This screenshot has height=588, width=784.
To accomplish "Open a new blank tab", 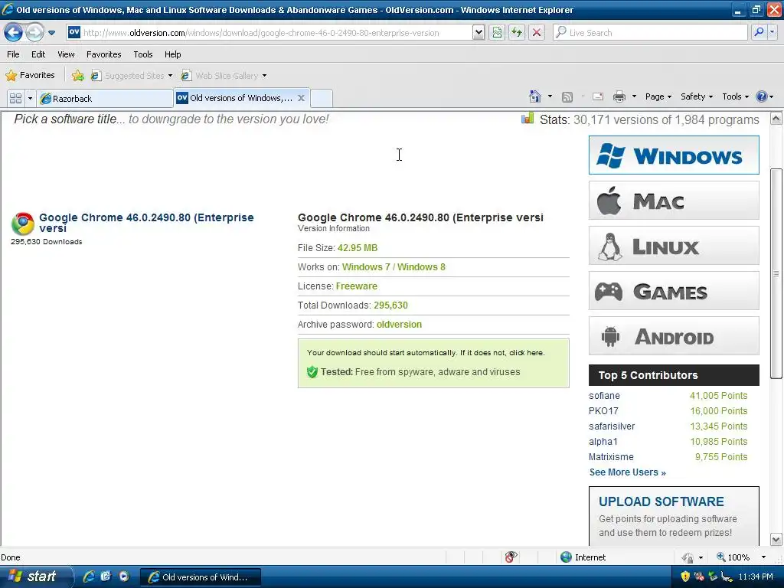I will point(321,98).
